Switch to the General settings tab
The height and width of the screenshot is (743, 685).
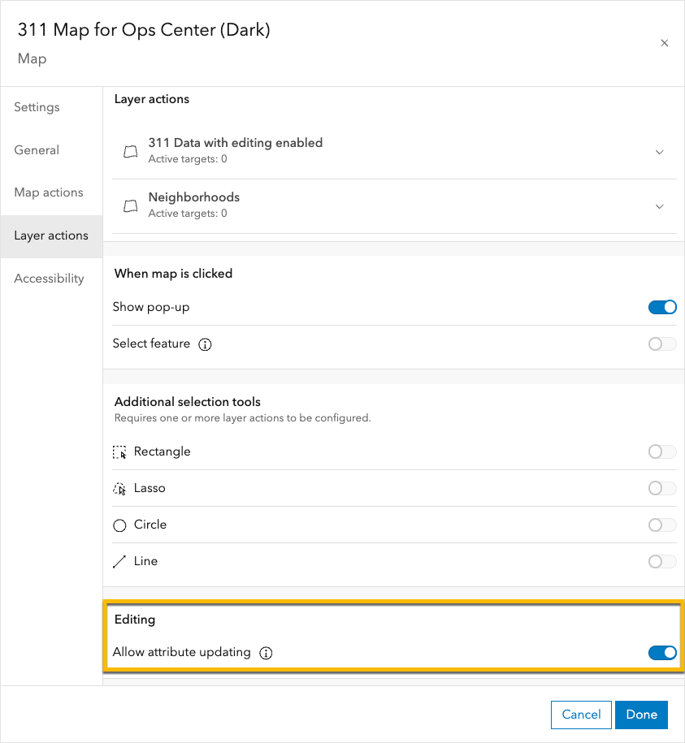[x=37, y=149]
